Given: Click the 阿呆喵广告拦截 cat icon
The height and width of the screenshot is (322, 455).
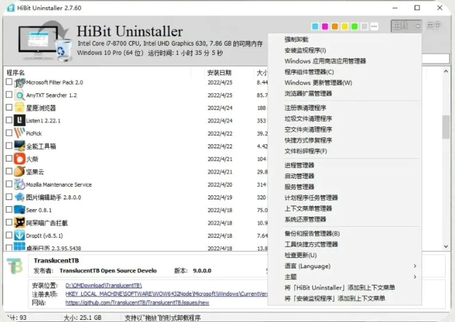Looking at the screenshot, I should pos(20,223).
